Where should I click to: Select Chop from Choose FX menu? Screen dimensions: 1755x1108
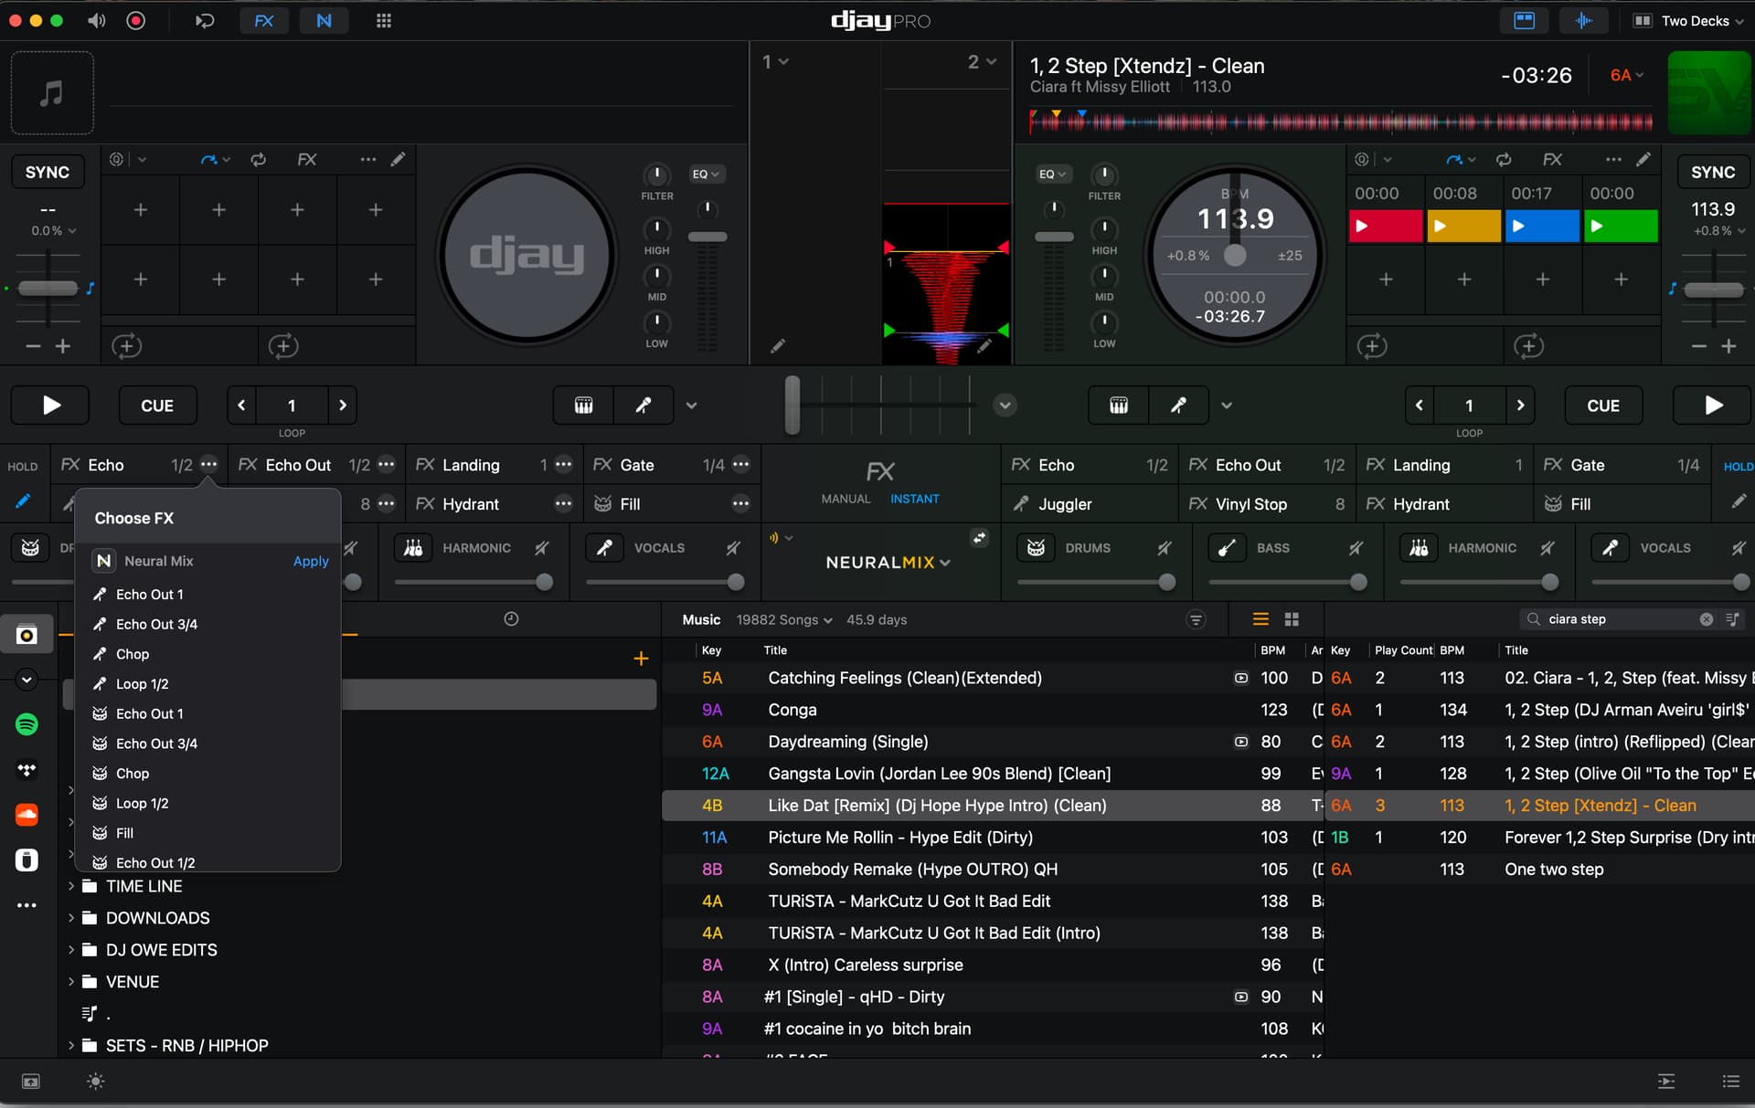pos(133,654)
